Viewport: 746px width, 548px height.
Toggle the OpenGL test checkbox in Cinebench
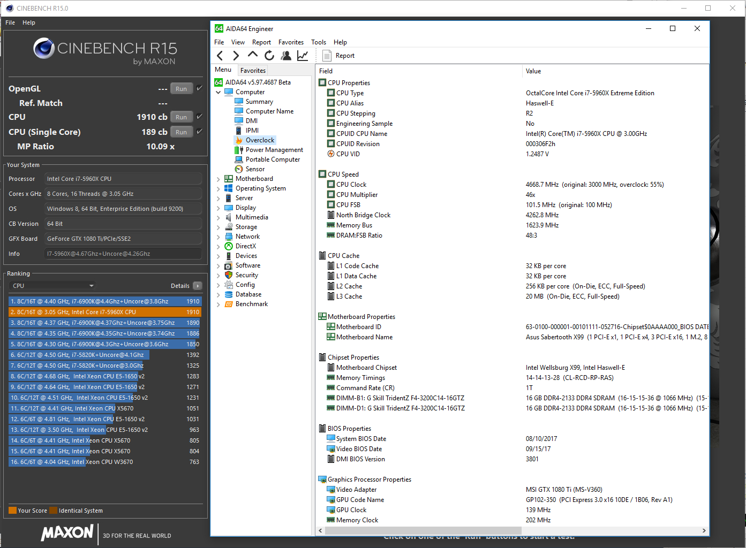199,88
